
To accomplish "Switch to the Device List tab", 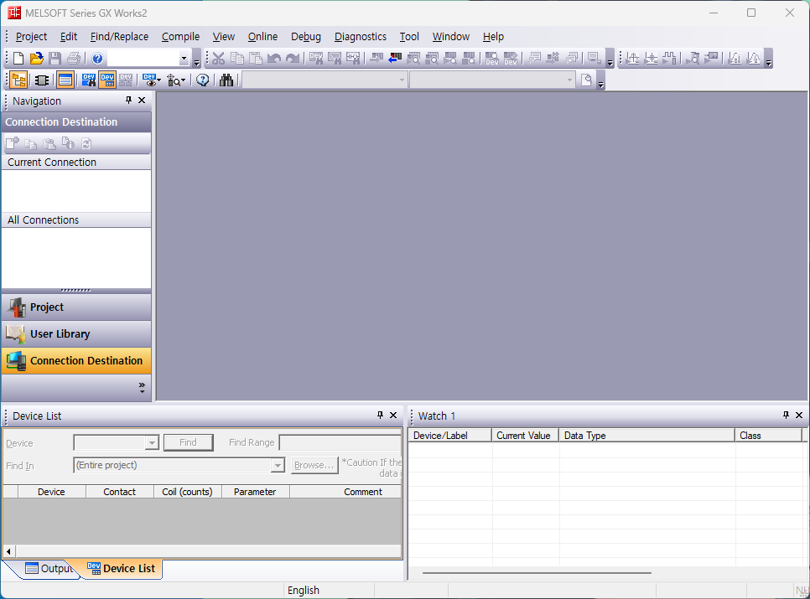I will pyautogui.click(x=122, y=569).
